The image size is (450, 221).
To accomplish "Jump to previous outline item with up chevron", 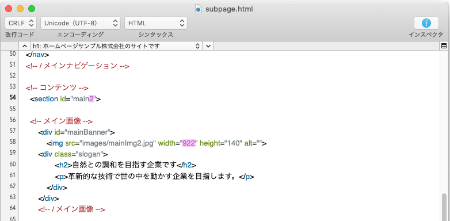I will pyautogui.click(x=24, y=46).
